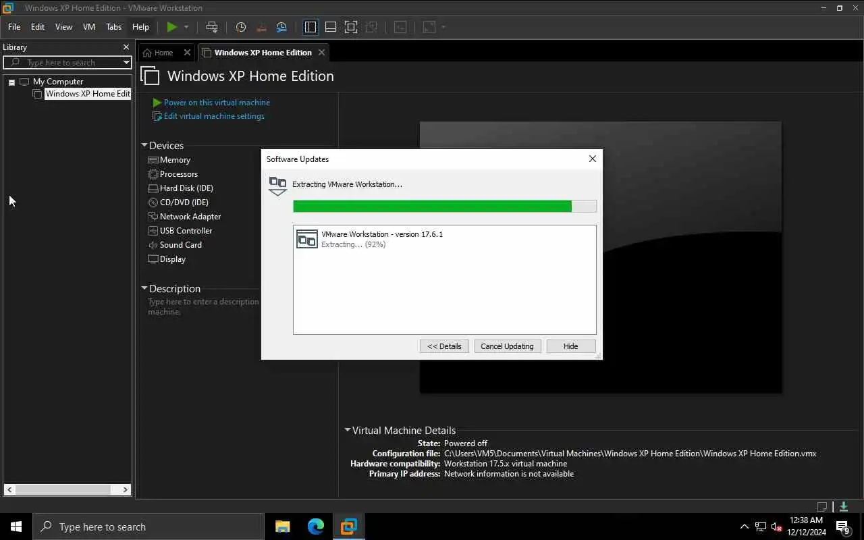The width and height of the screenshot is (864, 540).
Task: Open the Help menu
Action: [140, 27]
